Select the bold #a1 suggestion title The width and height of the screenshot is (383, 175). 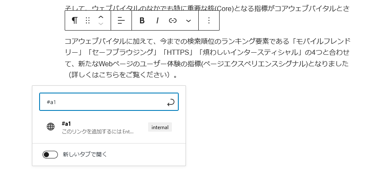point(66,124)
